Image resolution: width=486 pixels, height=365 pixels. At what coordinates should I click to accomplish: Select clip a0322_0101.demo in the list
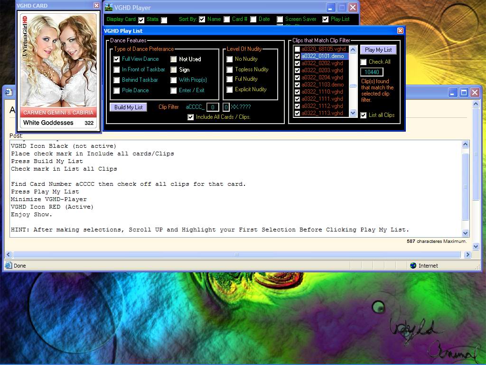[323, 56]
